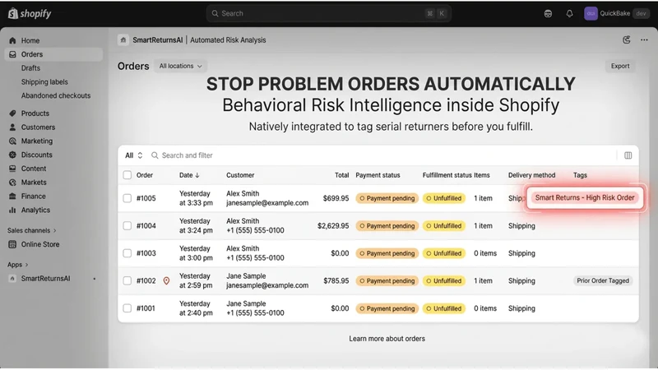Image resolution: width=658 pixels, height=370 pixels.
Task: Click the SmartReturnsAI header app icon
Action: [123, 39]
